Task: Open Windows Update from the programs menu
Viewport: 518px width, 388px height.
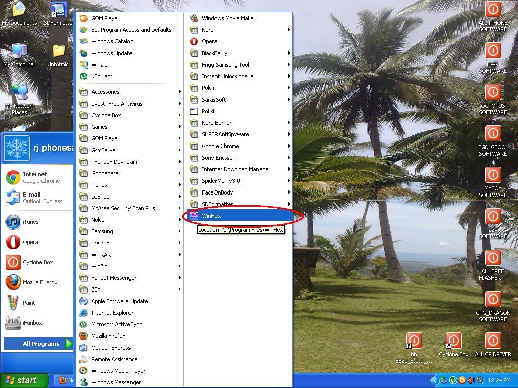Action: point(129,53)
